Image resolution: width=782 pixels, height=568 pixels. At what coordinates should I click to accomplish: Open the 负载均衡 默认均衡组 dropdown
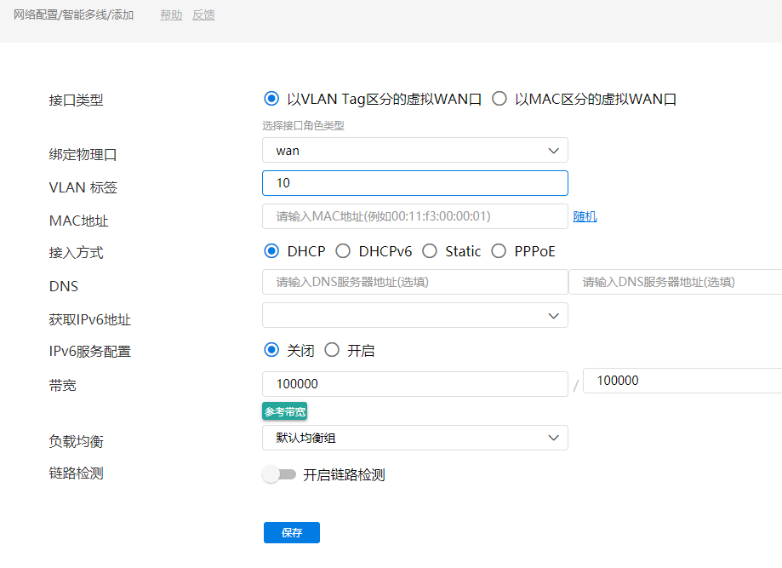click(414, 438)
